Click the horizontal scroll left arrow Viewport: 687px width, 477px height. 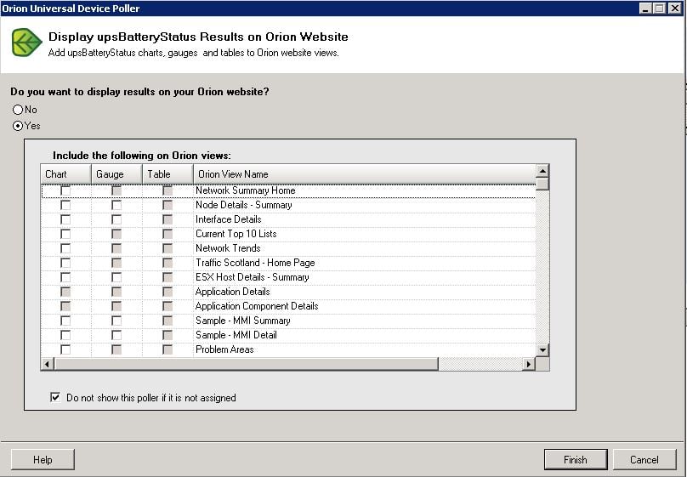click(x=48, y=364)
